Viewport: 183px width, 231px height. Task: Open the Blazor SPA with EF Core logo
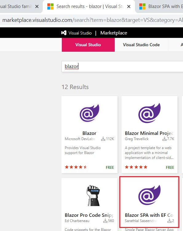pos(149,195)
